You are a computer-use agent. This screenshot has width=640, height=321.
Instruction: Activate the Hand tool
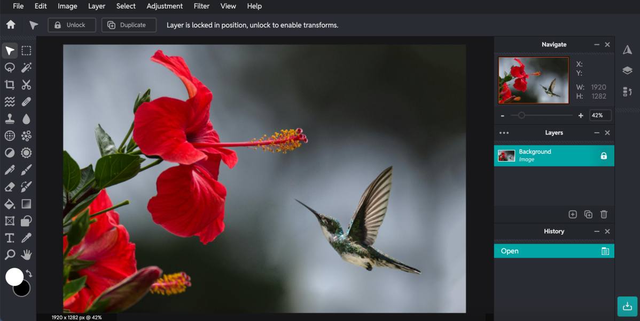point(26,254)
